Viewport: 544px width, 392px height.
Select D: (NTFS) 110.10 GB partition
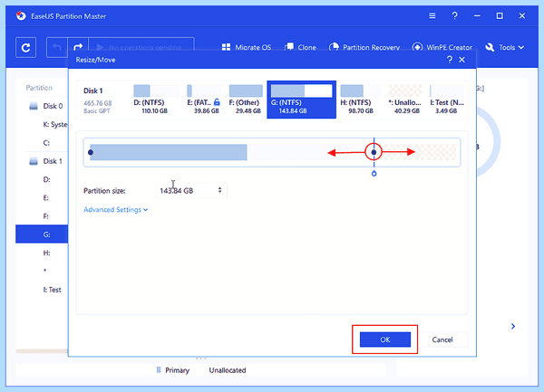[x=155, y=100]
